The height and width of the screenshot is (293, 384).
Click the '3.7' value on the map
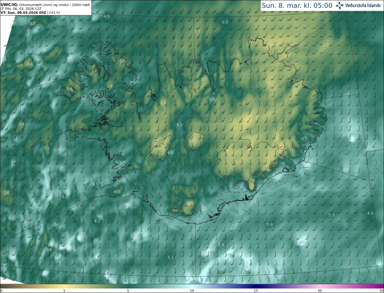32,24
